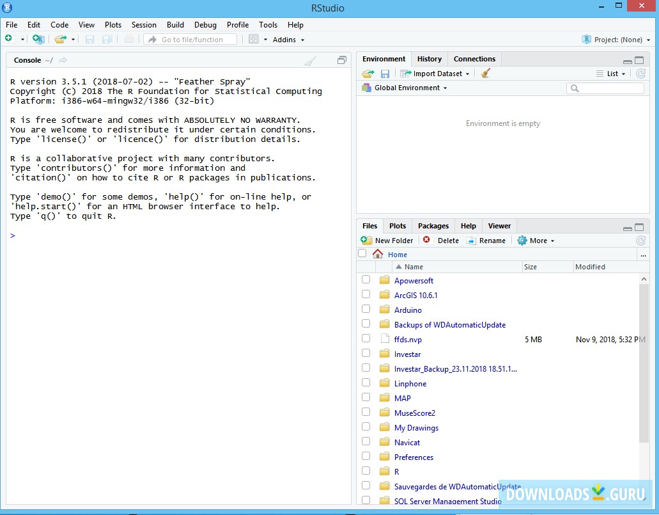Check the box next to ArcGIS 10.6.1
The width and height of the screenshot is (659, 515).
(x=366, y=294)
